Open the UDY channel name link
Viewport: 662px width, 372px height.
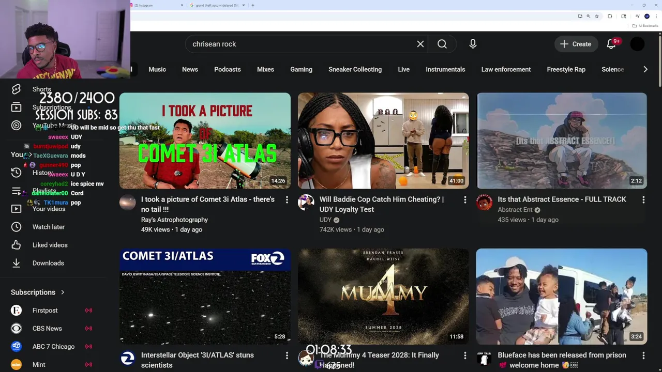[325, 220]
